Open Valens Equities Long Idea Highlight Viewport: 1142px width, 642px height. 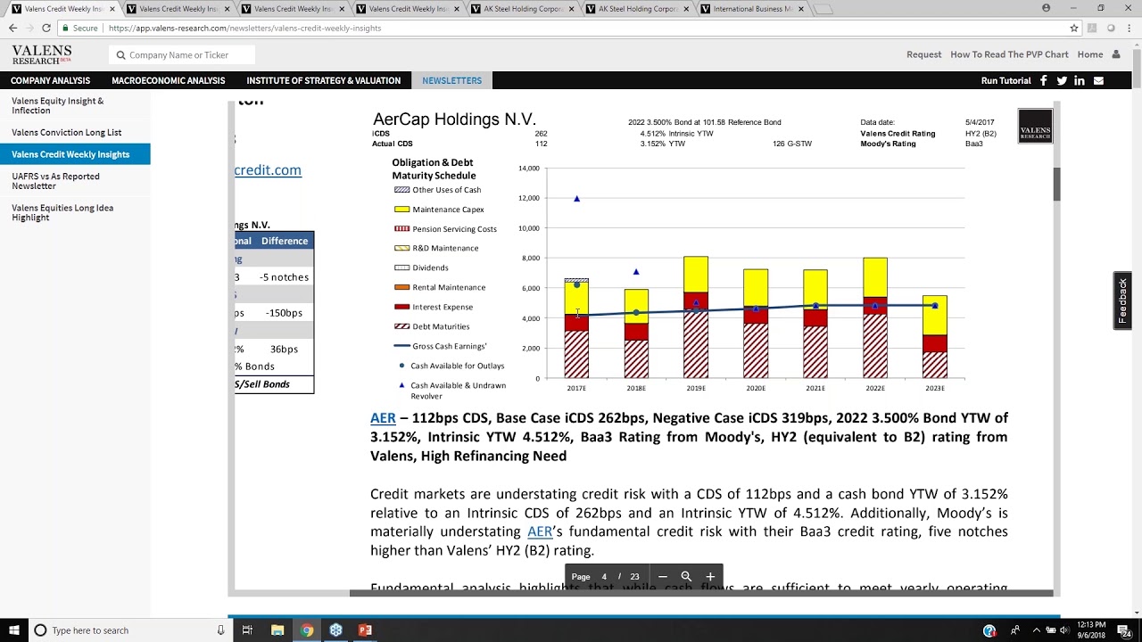(62, 212)
